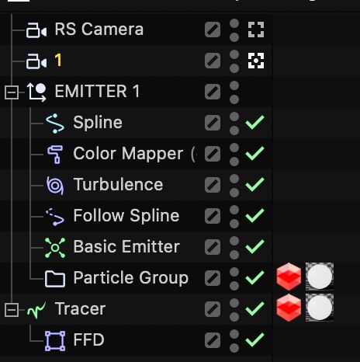Toggle visibility dots for EMITTER 1
360x362 pixels.
(x=234, y=92)
